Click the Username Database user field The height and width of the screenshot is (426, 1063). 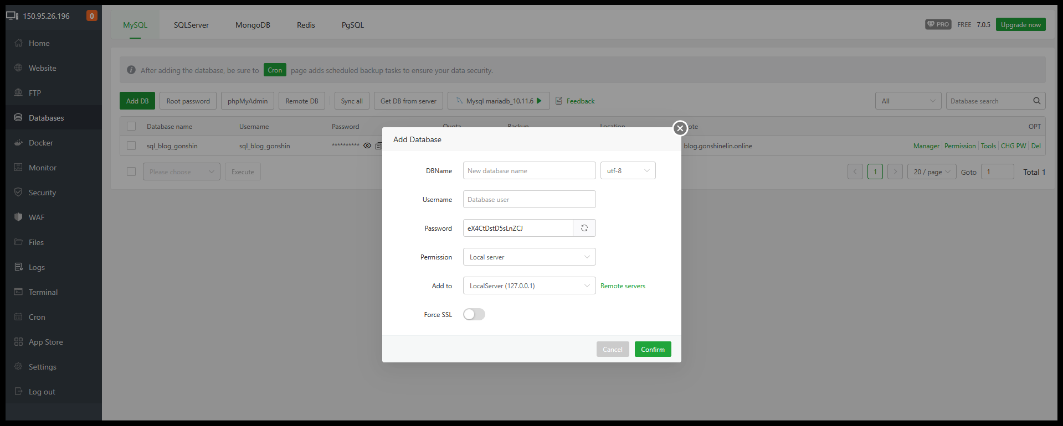point(530,199)
